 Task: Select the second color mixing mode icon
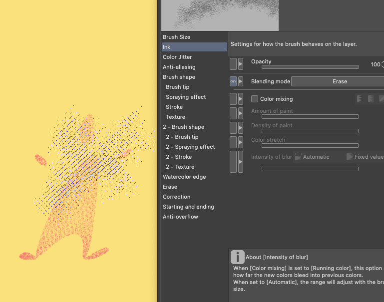pos(371,99)
